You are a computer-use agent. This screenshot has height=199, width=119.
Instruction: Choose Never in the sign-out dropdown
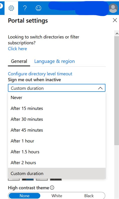tap(57, 98)
